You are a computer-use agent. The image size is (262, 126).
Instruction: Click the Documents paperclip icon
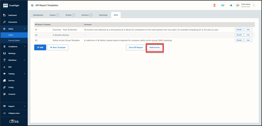tap(4, 22)
